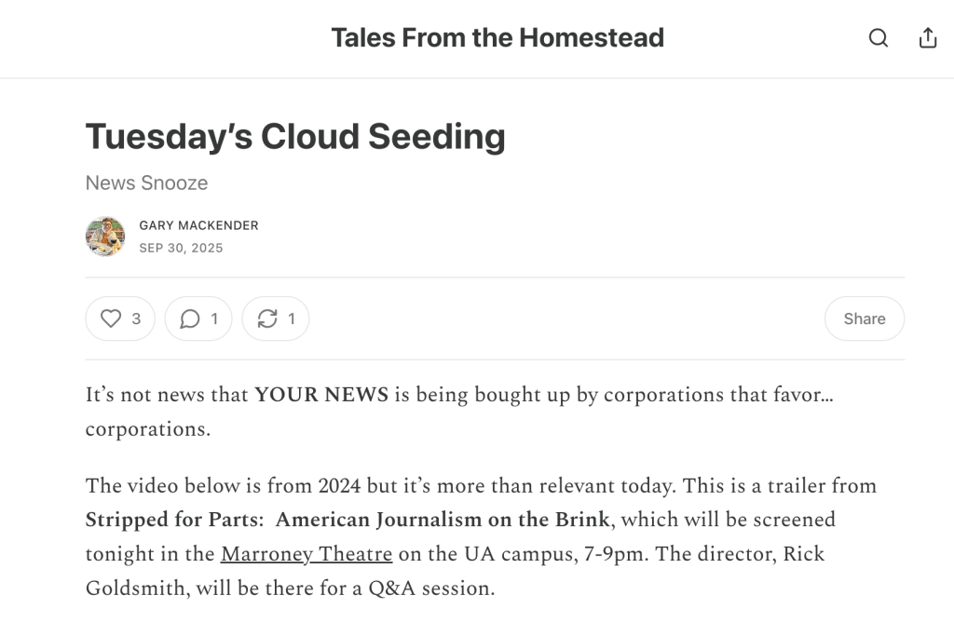This screenshot has width=954, height=636.
Task: Click the like count number 3
Action: click(x=136, y=318)
